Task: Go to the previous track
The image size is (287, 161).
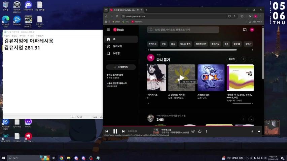Action: [107, 131]
